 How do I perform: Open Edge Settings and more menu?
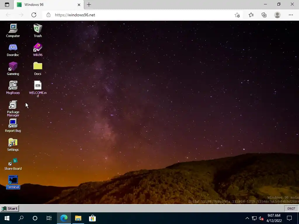pyautogui.click(x=291, y=15)
